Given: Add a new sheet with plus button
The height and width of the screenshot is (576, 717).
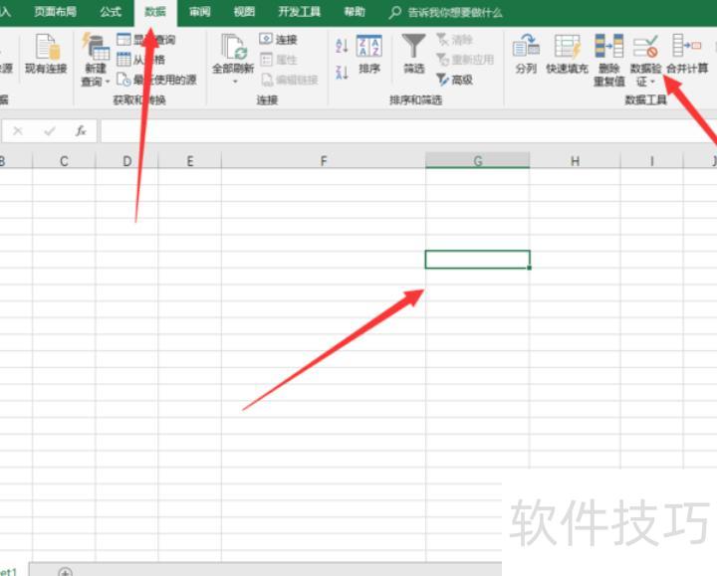Looking at the screenshot, I should tap(65, 572).
